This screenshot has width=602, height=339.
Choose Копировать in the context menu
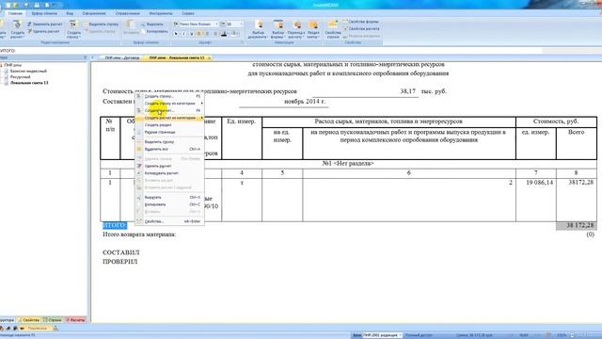(x=169, y=205)
